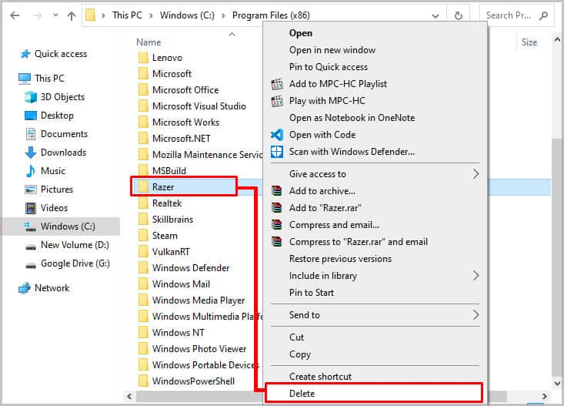Click the Search Program Files box
Image resolution: width=564 pixels, height=406 pixels.
click(x=517, y=15)
